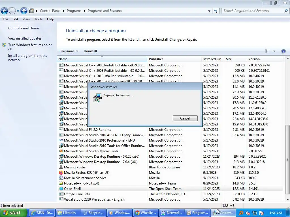This screenshot has height=217, width=290.
Task: Switch to Libraries taskbar item
Action: (x=68, y=213)
